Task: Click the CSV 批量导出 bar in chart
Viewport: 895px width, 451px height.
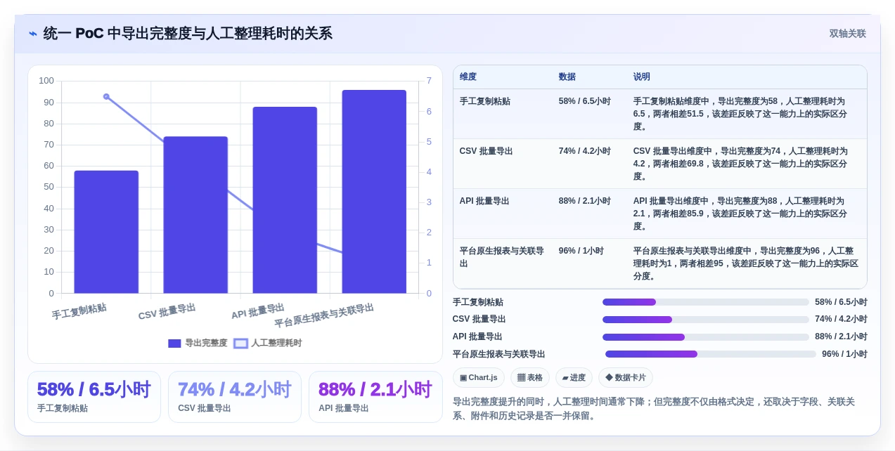Action: click(195, 215)
